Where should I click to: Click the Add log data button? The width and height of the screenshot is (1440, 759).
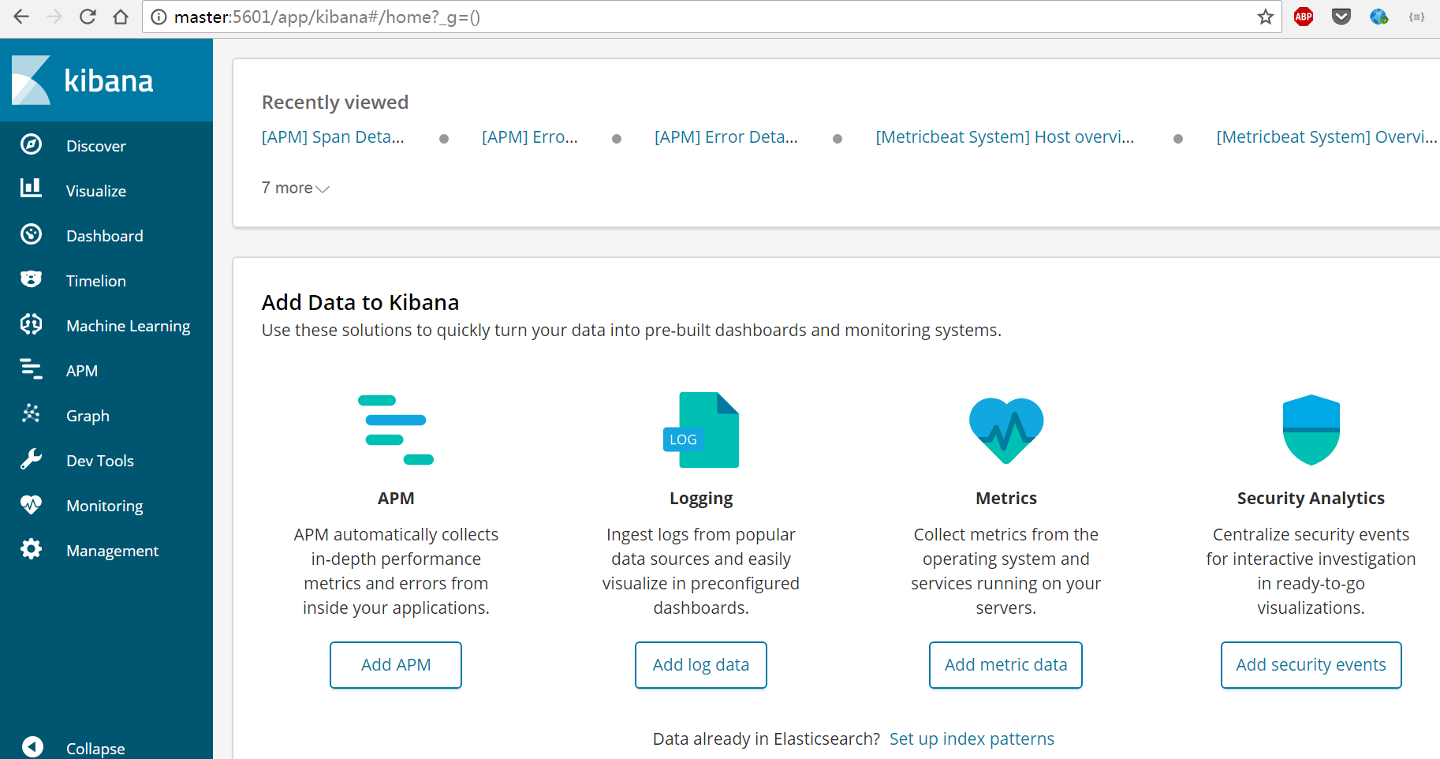701,665
